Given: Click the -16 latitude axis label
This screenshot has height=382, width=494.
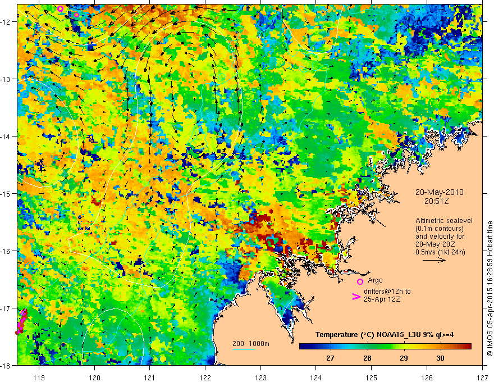Looking at the screenshot, I should point(6,251).
